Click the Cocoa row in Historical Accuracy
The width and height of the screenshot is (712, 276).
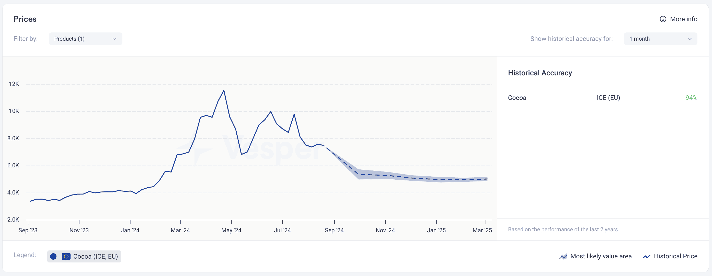603,98
